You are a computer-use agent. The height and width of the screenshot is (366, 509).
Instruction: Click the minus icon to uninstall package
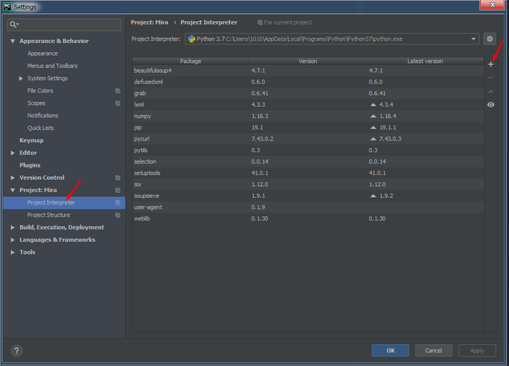491,77
